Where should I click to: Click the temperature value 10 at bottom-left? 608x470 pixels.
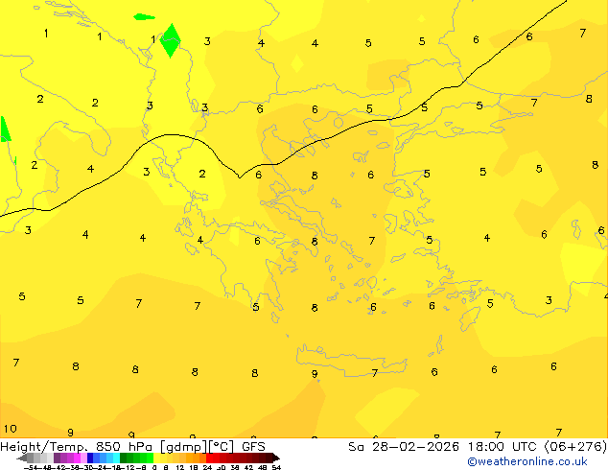[11, 429]
